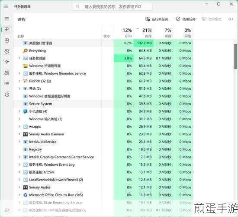This screenshot has height=217, width=238.
Task: Click the wsappx process icon
Action: point(25,127)
